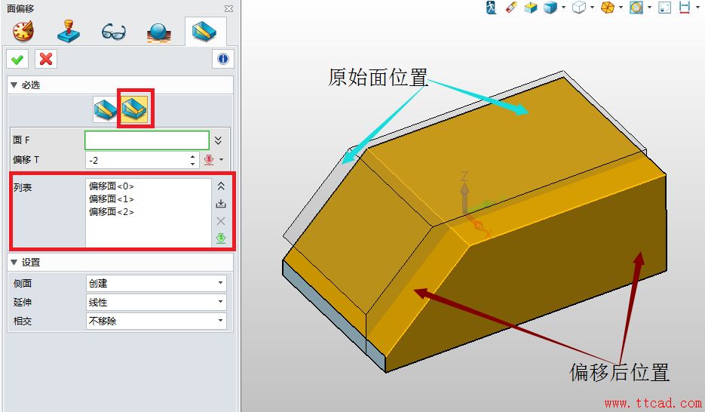Choose the highlighted variable face offset mode icon
This screenshot has height=412, width=705.
(x=134, y=109)
